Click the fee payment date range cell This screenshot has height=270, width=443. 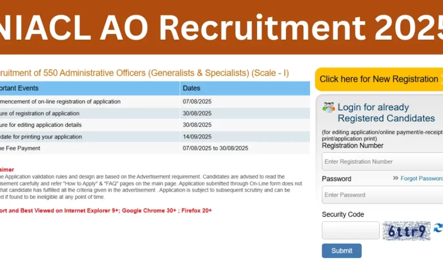click(x=215, y=148)
